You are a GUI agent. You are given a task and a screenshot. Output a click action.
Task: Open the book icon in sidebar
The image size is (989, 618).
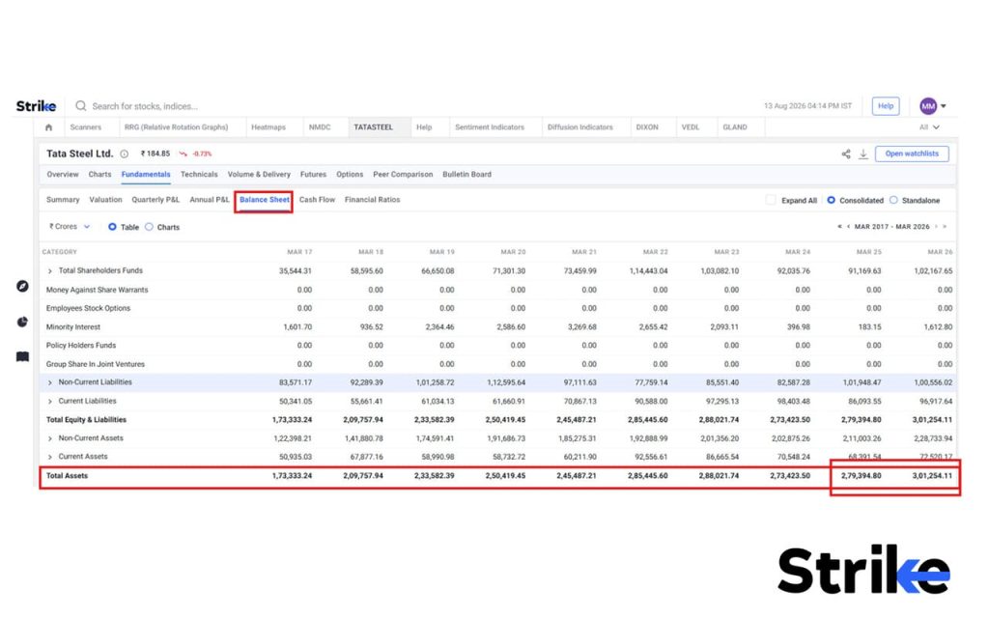point(23,357)
